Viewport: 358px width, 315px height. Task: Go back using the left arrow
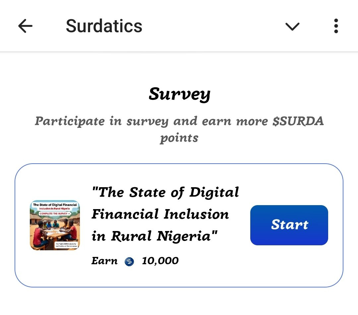tap(25, 26)
